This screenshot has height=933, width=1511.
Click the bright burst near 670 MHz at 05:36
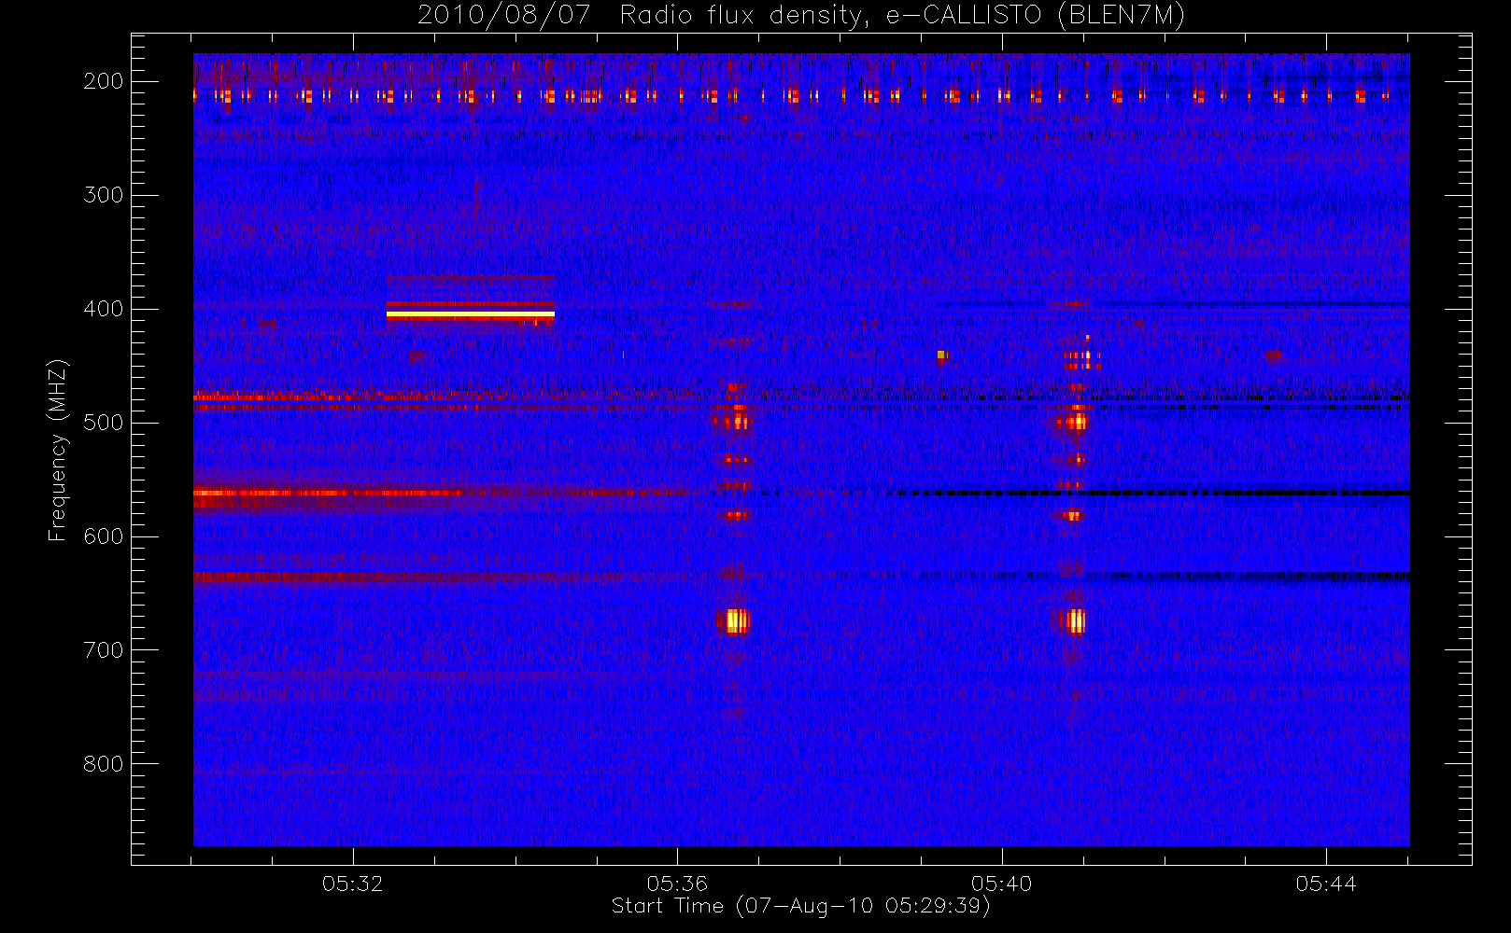(736, 621)
